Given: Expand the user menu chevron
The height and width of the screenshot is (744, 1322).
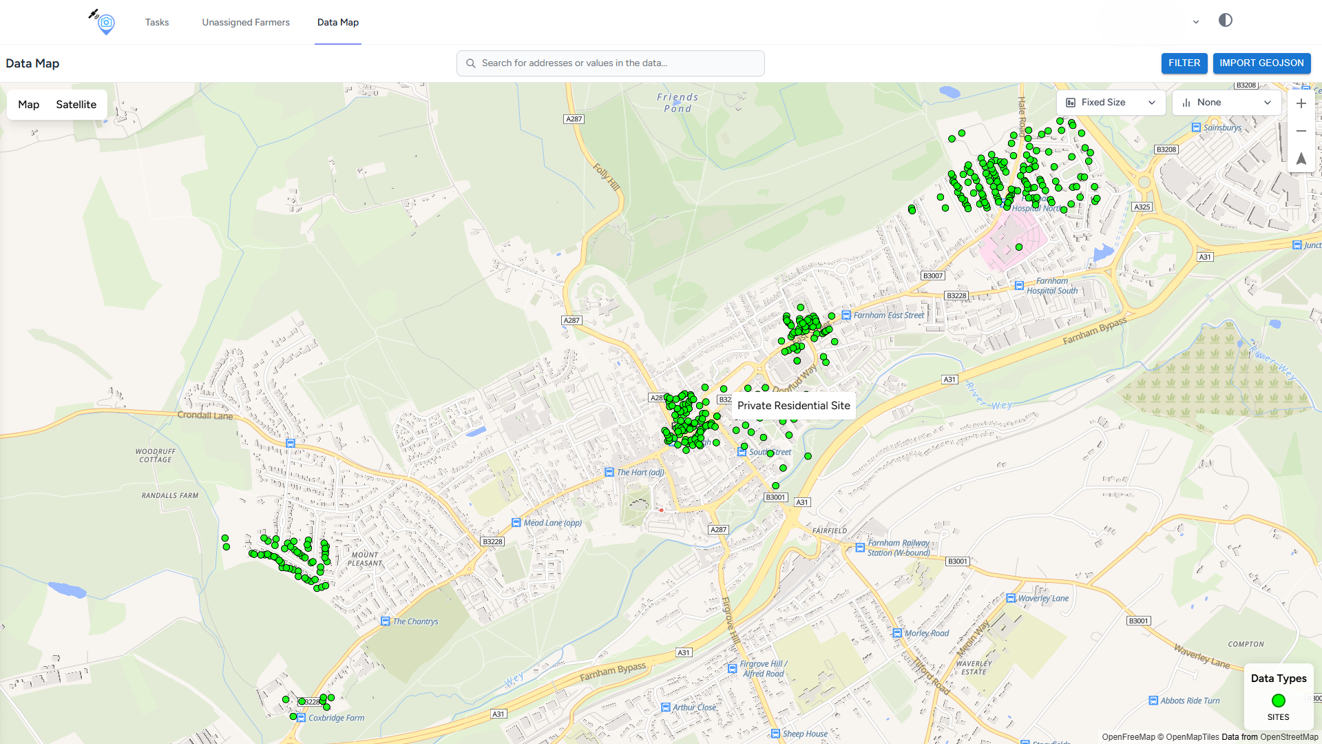Looking at the screenshot, I should [x=1196, y=22].
